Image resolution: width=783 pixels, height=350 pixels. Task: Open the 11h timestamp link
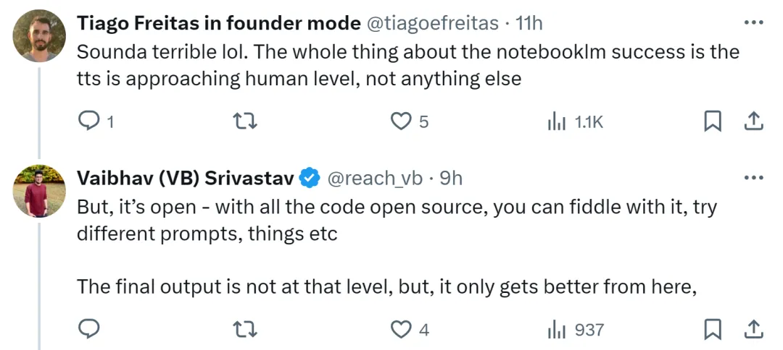pyautogui.click(x=529, y=23)
